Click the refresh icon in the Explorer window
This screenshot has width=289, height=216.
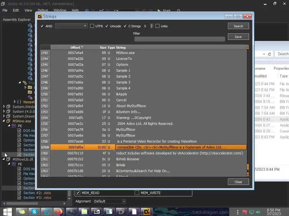(270, 54)
